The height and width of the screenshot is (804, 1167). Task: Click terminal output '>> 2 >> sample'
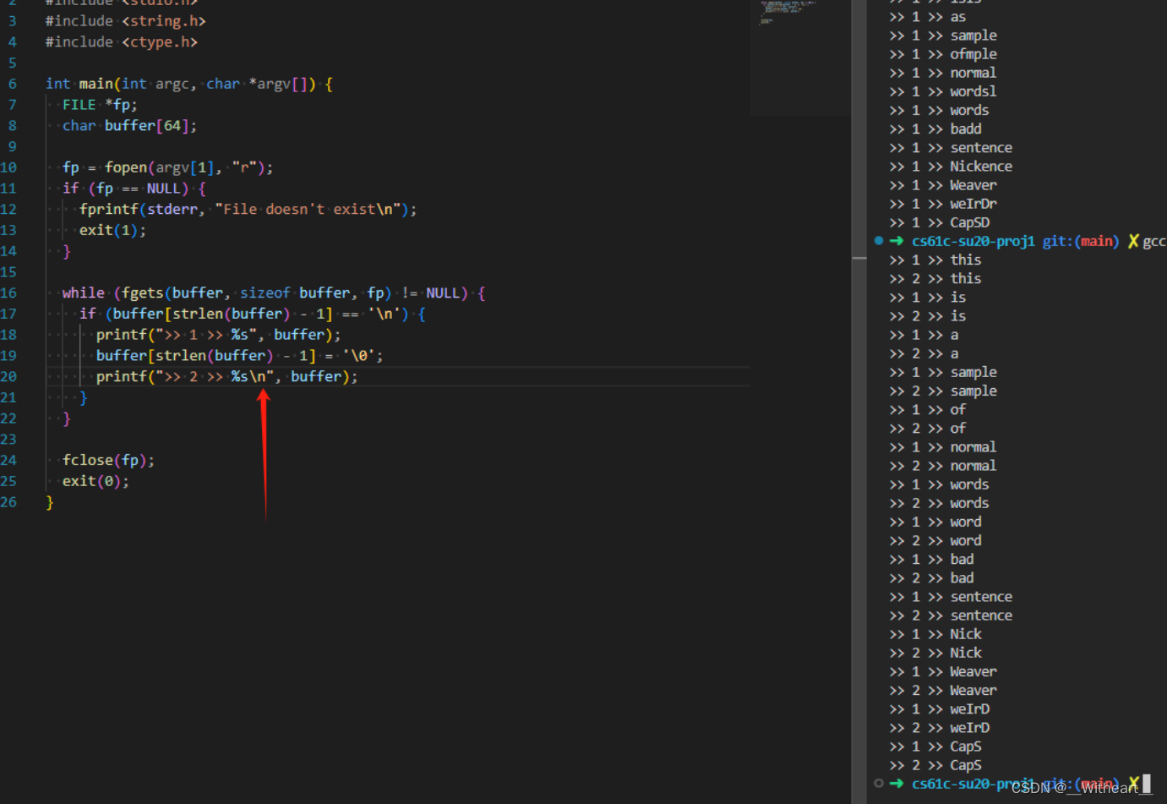(943, 391)
